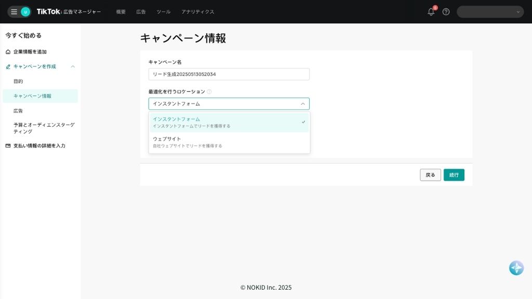The height and width of the screenshot is (299, 532).
Task: Open the アナリティクス menu
Action: [198, 11]
